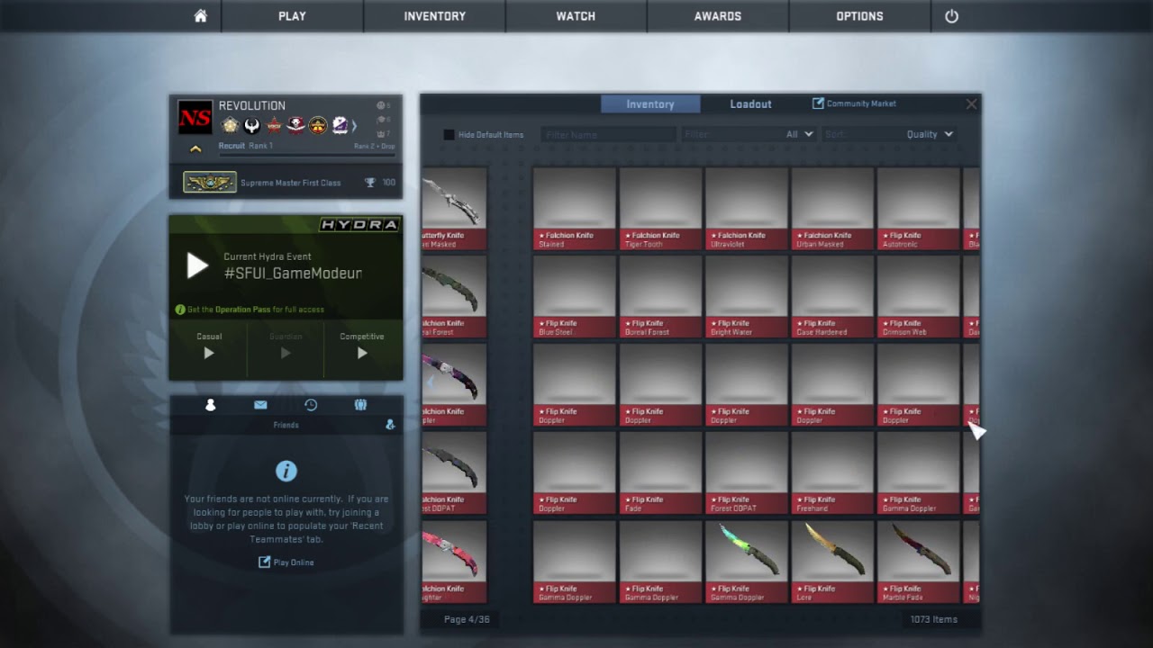This screenshot has height=648, width=1153.
Task: Open the INVENTORY menu
Action: point(434,16)
